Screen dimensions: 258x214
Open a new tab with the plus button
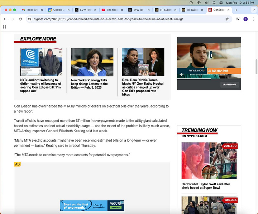tap(236, 10)
